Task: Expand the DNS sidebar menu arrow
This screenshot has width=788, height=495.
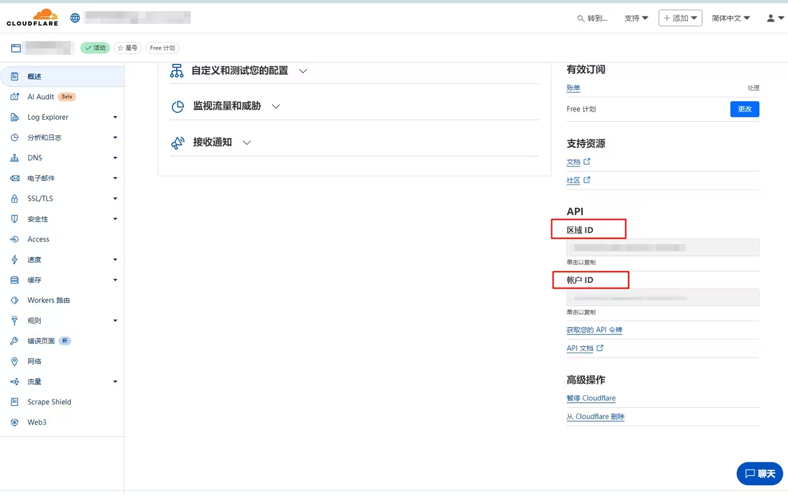Action: [115, 158]
